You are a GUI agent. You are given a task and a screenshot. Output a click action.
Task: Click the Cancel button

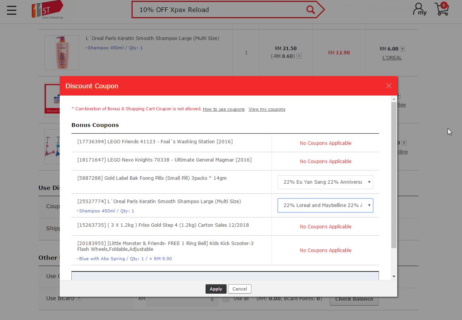(x=240, y=289)
